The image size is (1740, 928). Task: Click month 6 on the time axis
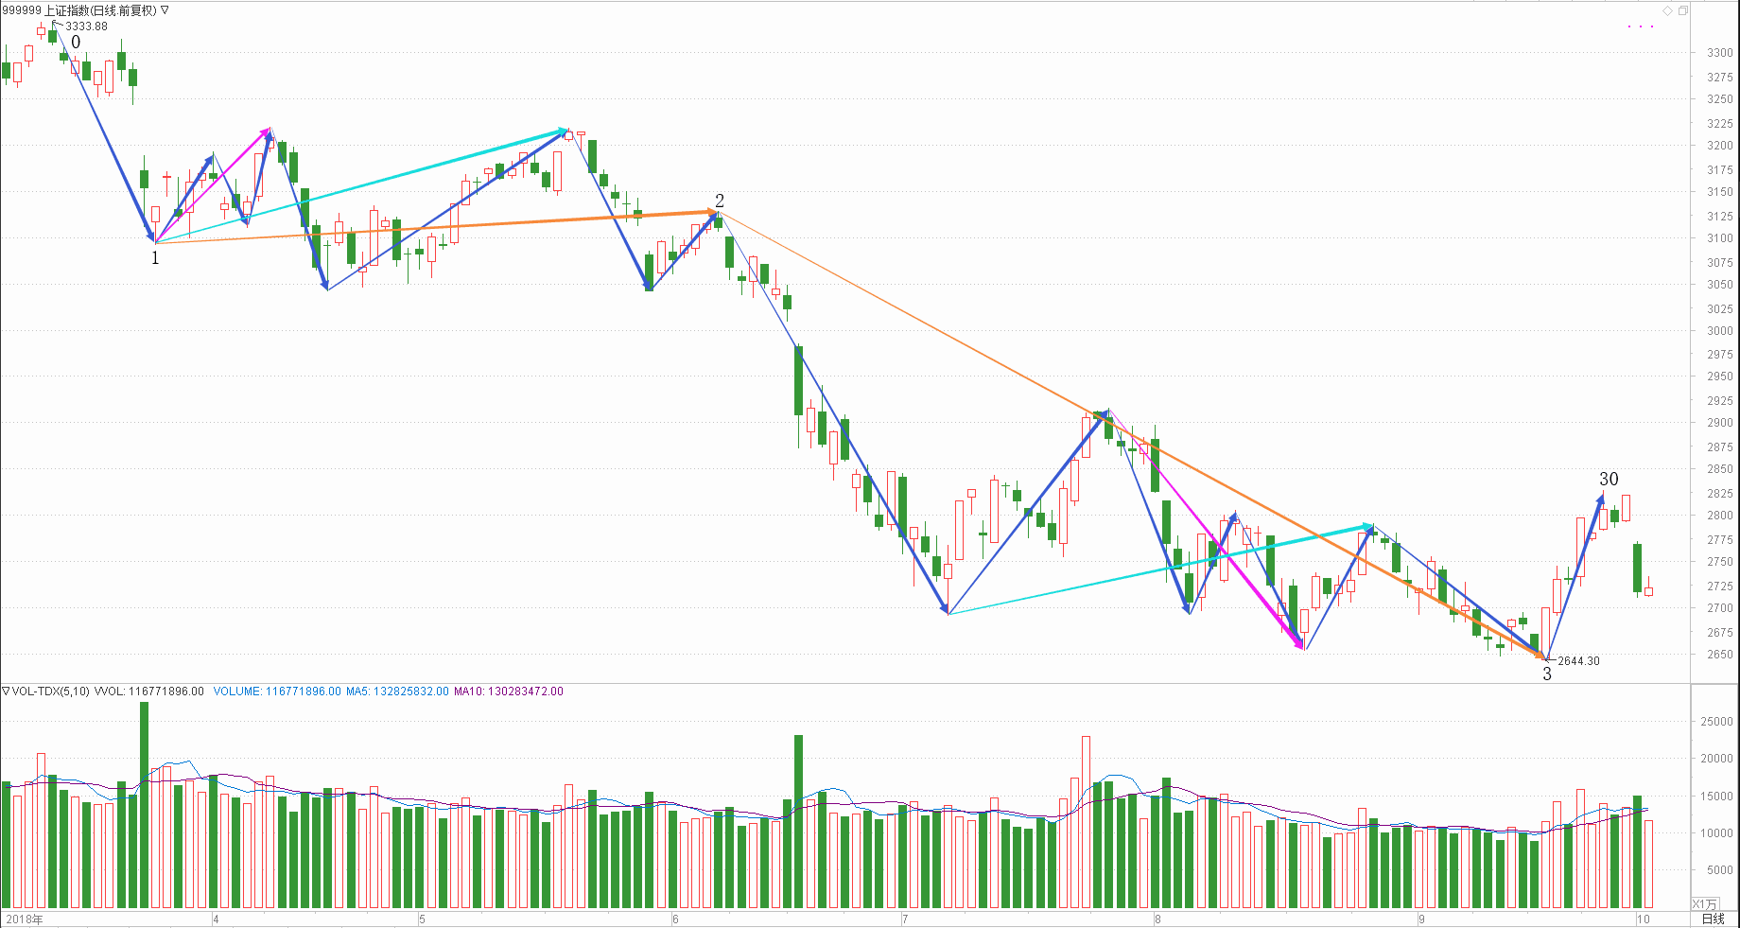point(675,919)
